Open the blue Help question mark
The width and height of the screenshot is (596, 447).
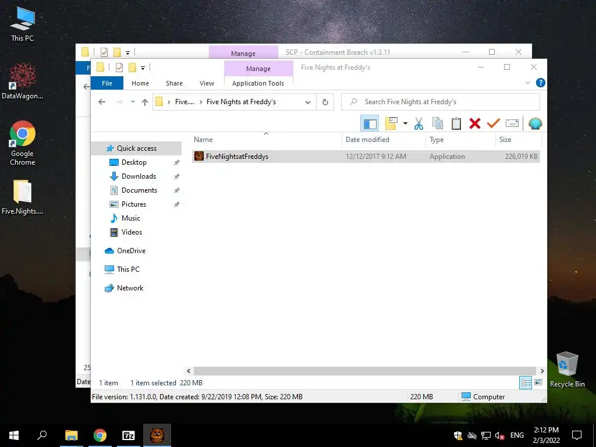[x=540, y=83]
